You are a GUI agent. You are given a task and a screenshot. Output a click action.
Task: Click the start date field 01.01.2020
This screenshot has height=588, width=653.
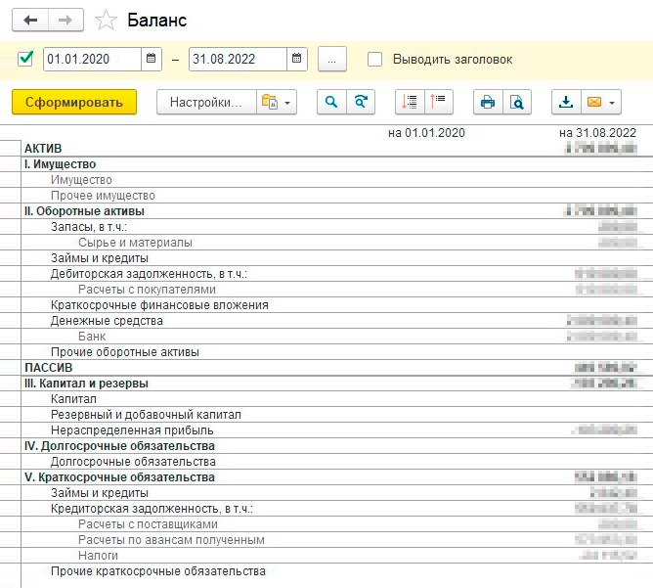coord(92,59)
